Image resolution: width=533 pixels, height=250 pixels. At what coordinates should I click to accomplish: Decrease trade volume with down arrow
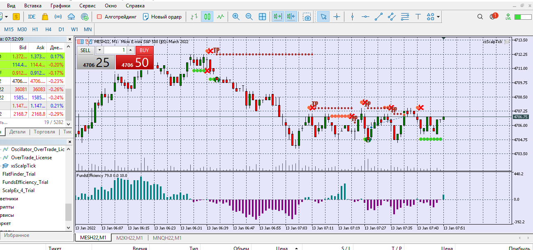click(x=100, y=50)
